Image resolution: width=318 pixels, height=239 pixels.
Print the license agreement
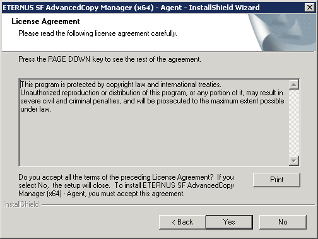point(276,180)
